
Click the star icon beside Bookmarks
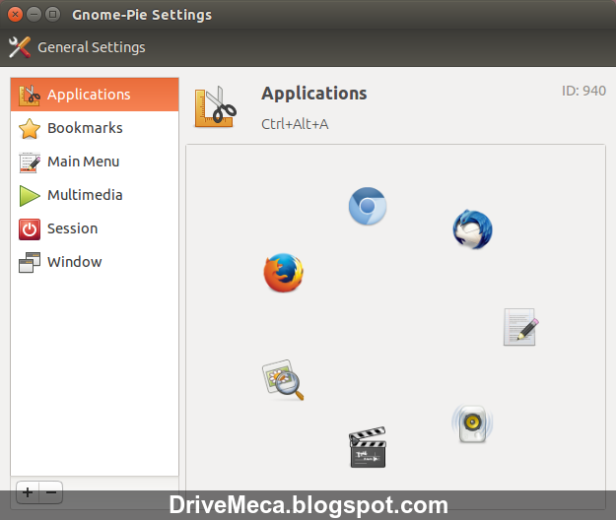pos(30,129)
